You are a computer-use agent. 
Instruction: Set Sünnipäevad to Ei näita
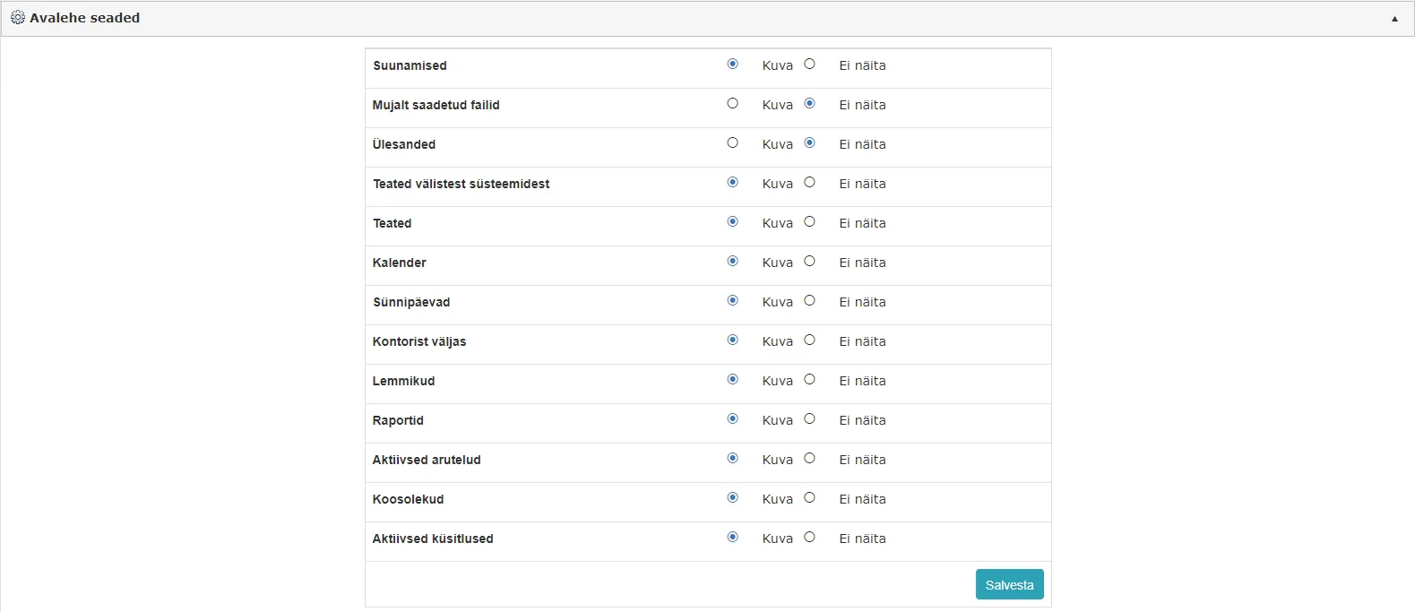[809, 300]
